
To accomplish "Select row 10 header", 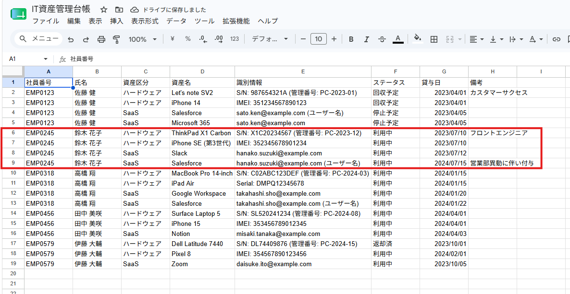I will coord(13,174).
